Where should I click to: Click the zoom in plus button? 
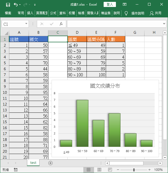[x=149, y=170]
